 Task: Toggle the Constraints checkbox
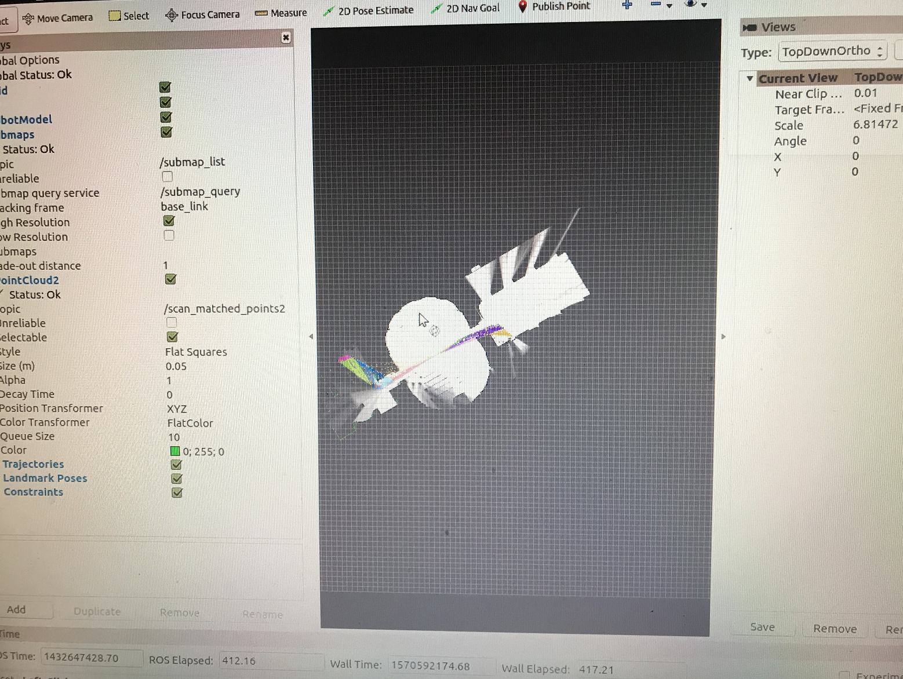tap(177, 492)
